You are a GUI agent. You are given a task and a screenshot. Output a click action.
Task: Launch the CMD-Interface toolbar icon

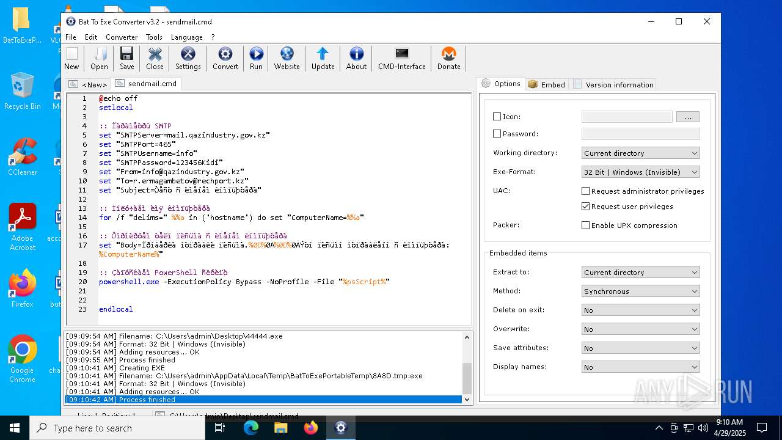coord(401,59)
